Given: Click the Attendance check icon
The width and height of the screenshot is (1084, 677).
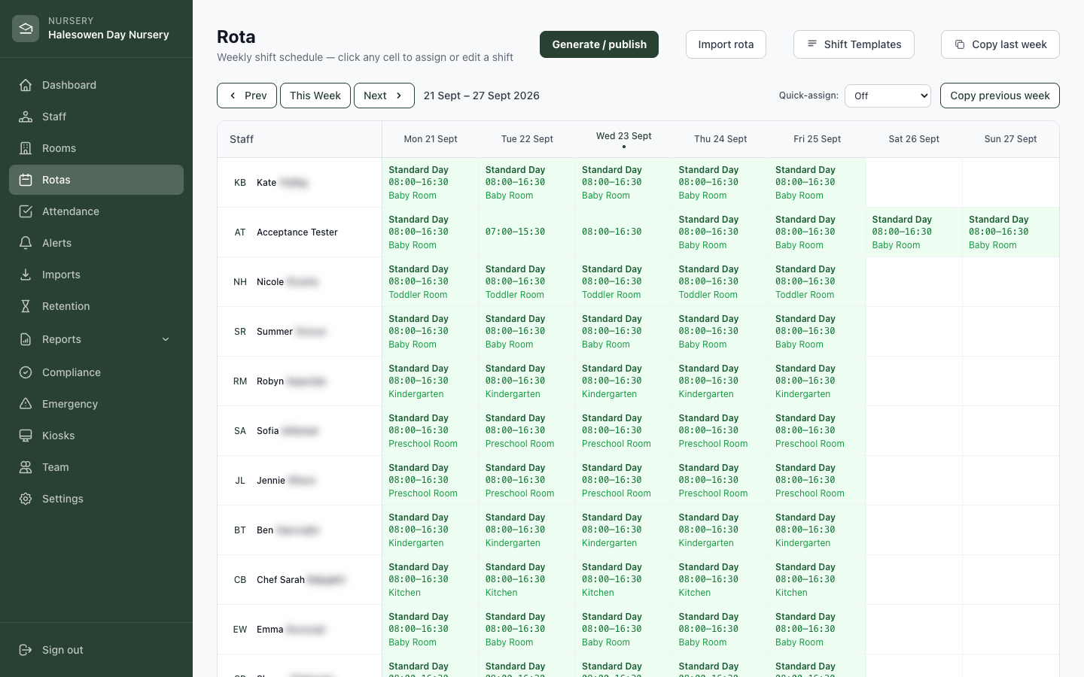Looking at the screenshot, I should (x=26, y=211).
